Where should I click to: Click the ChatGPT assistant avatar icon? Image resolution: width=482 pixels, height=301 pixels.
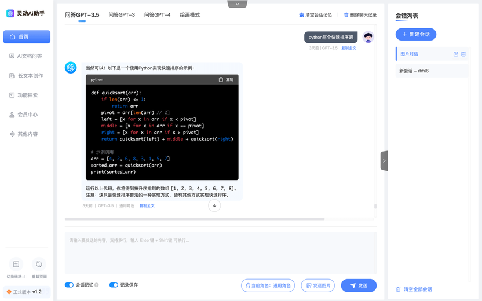(x=71, y=68)
